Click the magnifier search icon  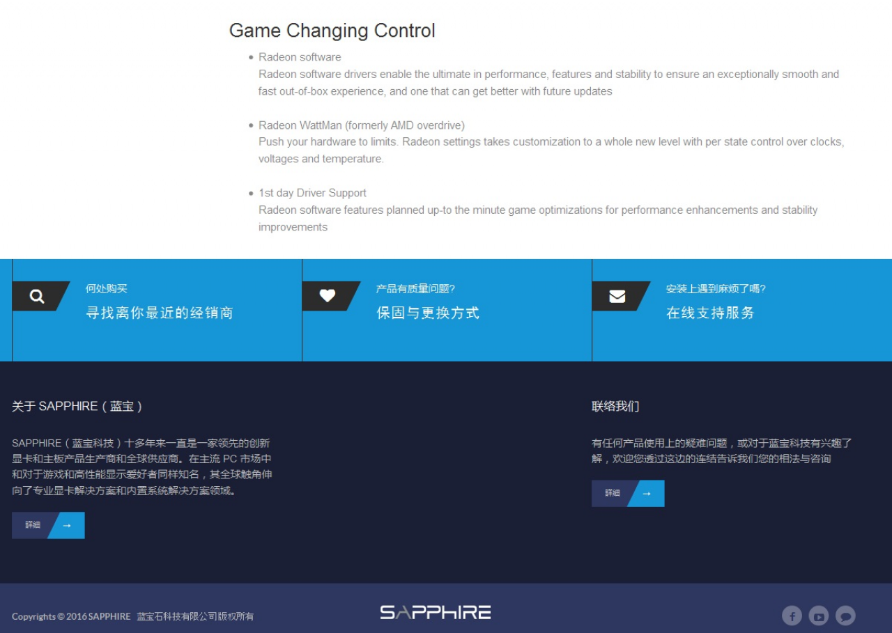tap(37, 297)
